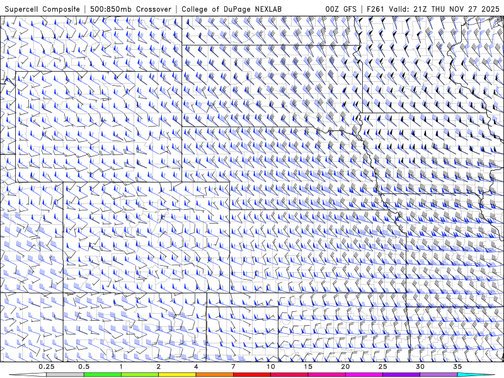Click the 'F261 Valid: 21Z THU NOV 27 2025' text
Image resolution: width=504 pixels, height=378 pixels.
click(x=433, y=9)
